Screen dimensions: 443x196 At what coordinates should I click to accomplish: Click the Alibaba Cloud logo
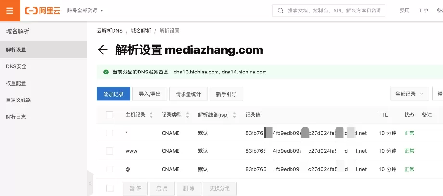tap(42, 11)
